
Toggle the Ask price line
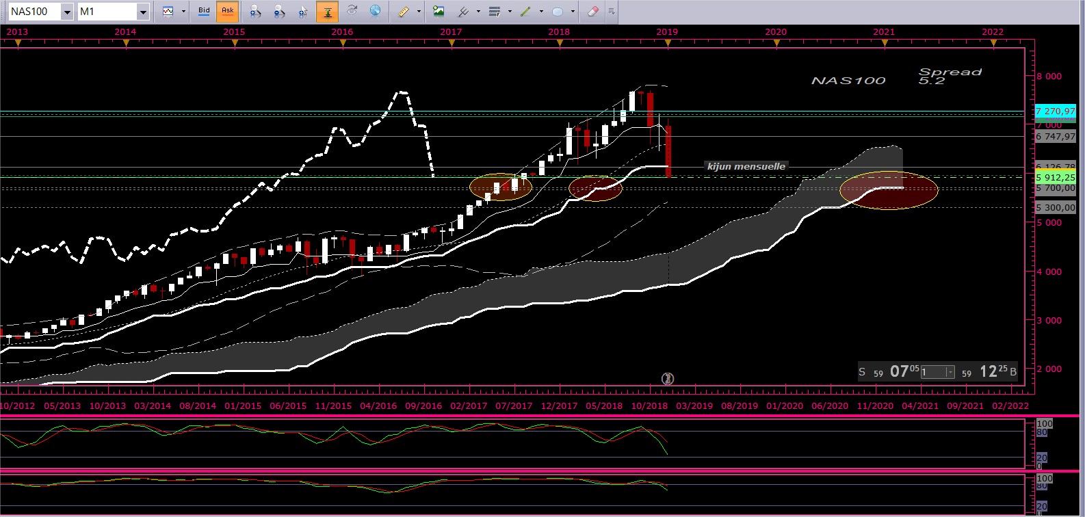(228, 12)
